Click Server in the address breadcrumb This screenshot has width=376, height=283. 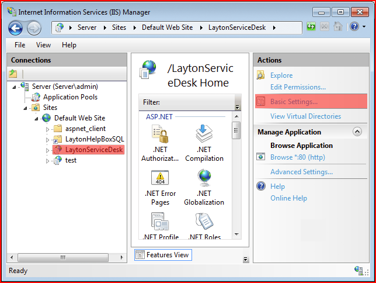[x=87, y=27]
